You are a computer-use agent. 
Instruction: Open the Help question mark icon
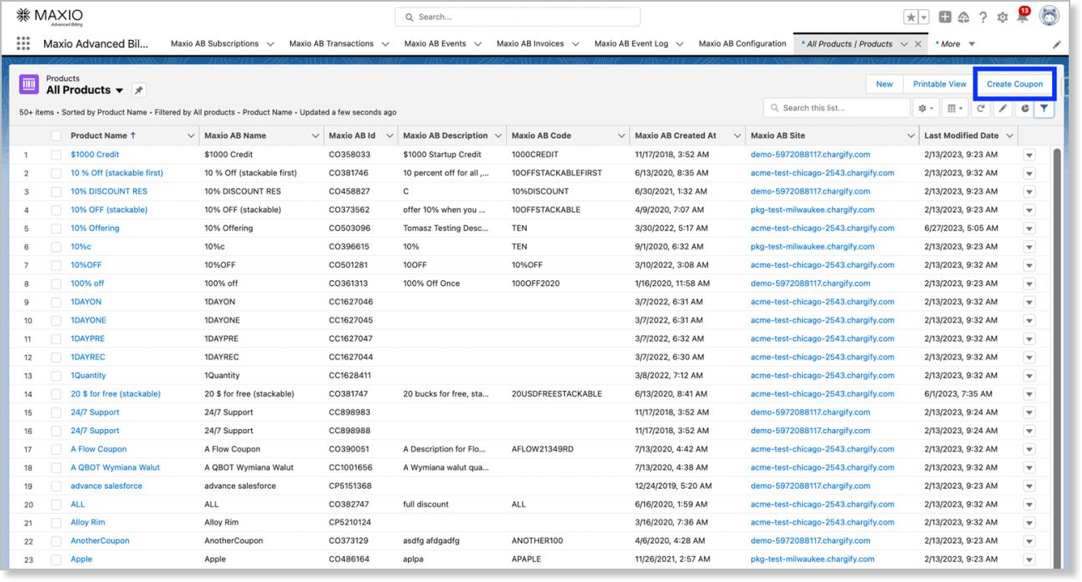tap(983, 17)
